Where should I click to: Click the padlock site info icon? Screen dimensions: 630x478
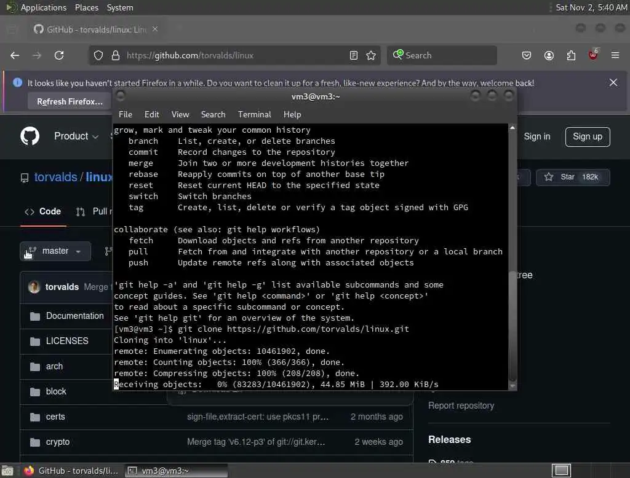click(116, 55)
